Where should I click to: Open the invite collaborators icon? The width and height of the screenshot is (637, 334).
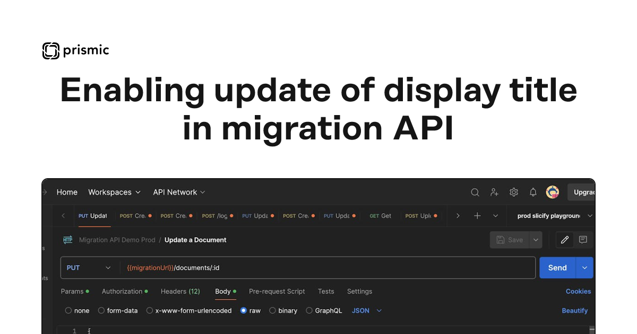tap(494, 192)
